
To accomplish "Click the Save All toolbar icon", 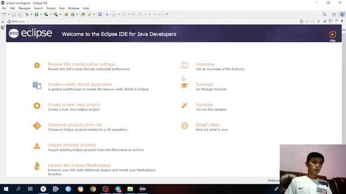I will 19,15.
